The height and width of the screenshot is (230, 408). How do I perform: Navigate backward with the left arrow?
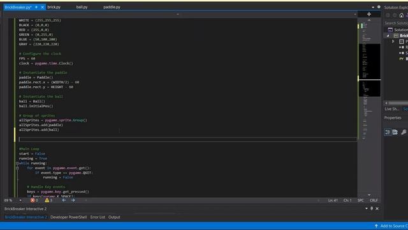click(64, 200)
